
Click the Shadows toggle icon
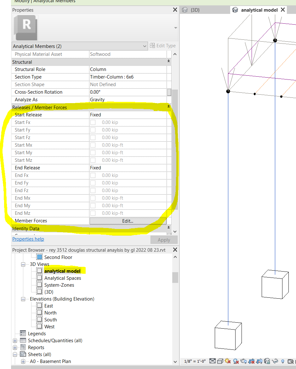point(235,361)
